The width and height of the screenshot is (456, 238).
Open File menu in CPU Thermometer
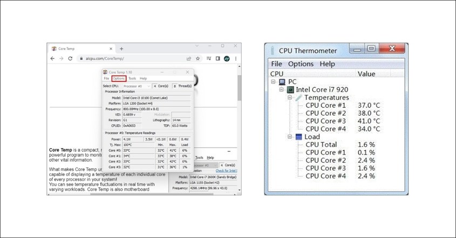pos(276,64)
